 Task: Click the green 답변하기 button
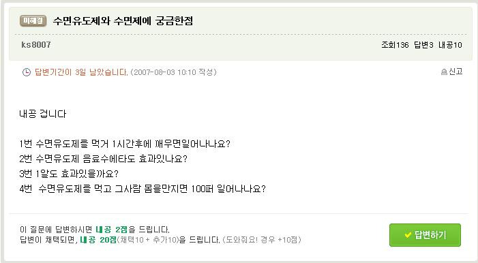click(x=425, y=235)
